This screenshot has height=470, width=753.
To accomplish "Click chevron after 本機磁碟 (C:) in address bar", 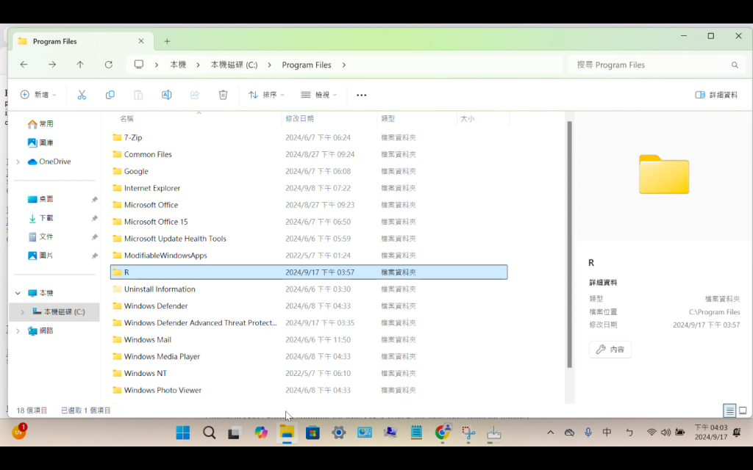I will [x=269, y=65].
